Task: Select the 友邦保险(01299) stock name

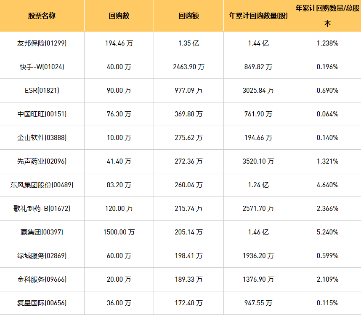Action: (x=42, y=43)
